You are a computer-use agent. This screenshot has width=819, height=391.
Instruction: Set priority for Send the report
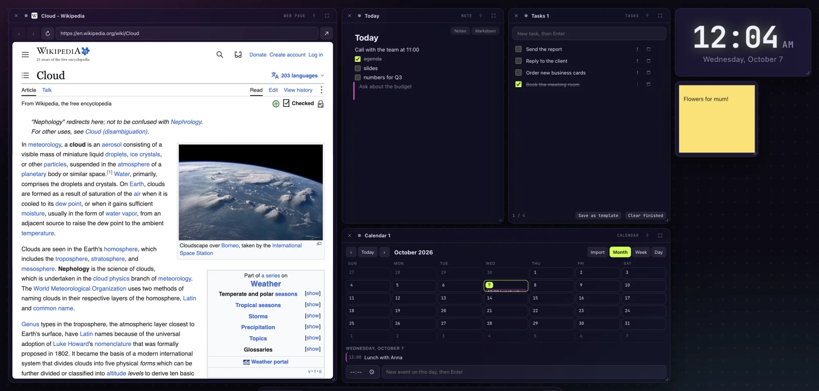(637, 49)
